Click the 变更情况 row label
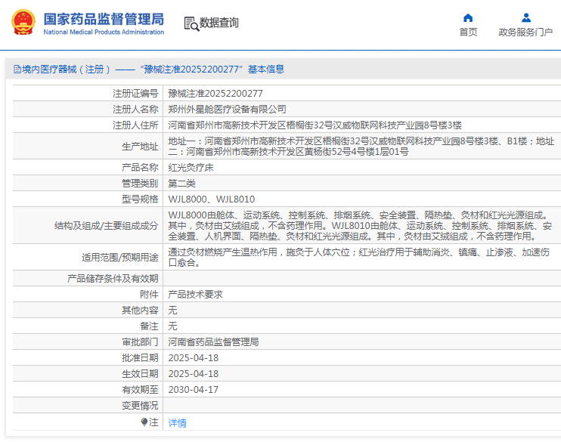561x442 pixels. [x=140, y=406]
